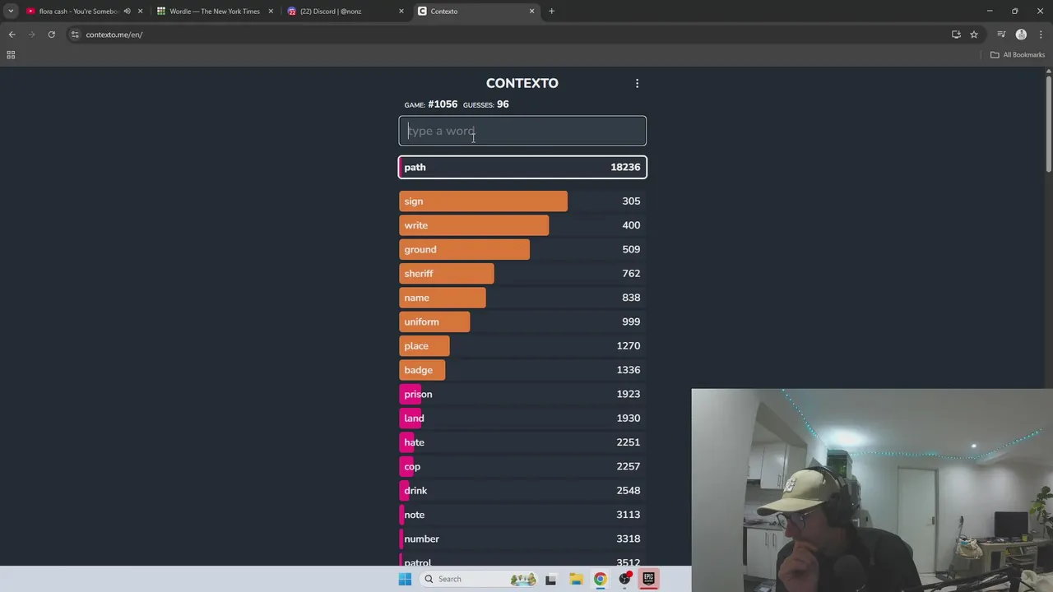Select the 'uniform' guess row
The height and width of the screenshot is (592, 1053).
click(x=522, y=321)
